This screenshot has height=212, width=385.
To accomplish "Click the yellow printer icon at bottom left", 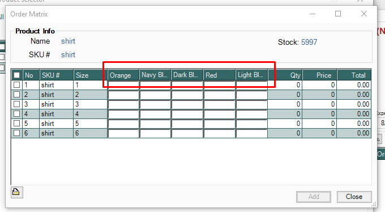I will coord(17,192).
